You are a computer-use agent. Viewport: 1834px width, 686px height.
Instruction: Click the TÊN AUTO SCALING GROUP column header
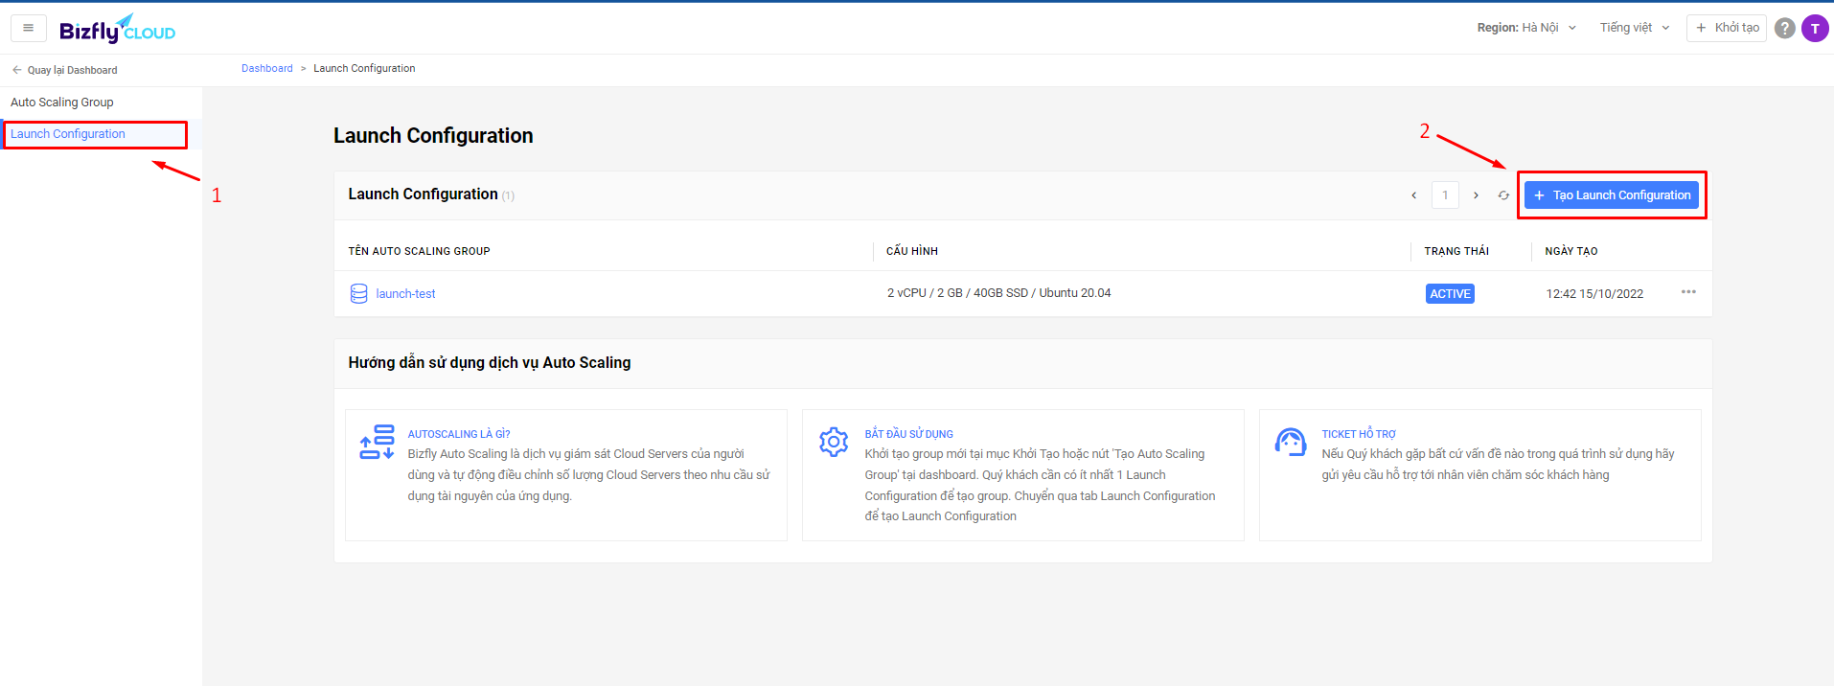420,251
